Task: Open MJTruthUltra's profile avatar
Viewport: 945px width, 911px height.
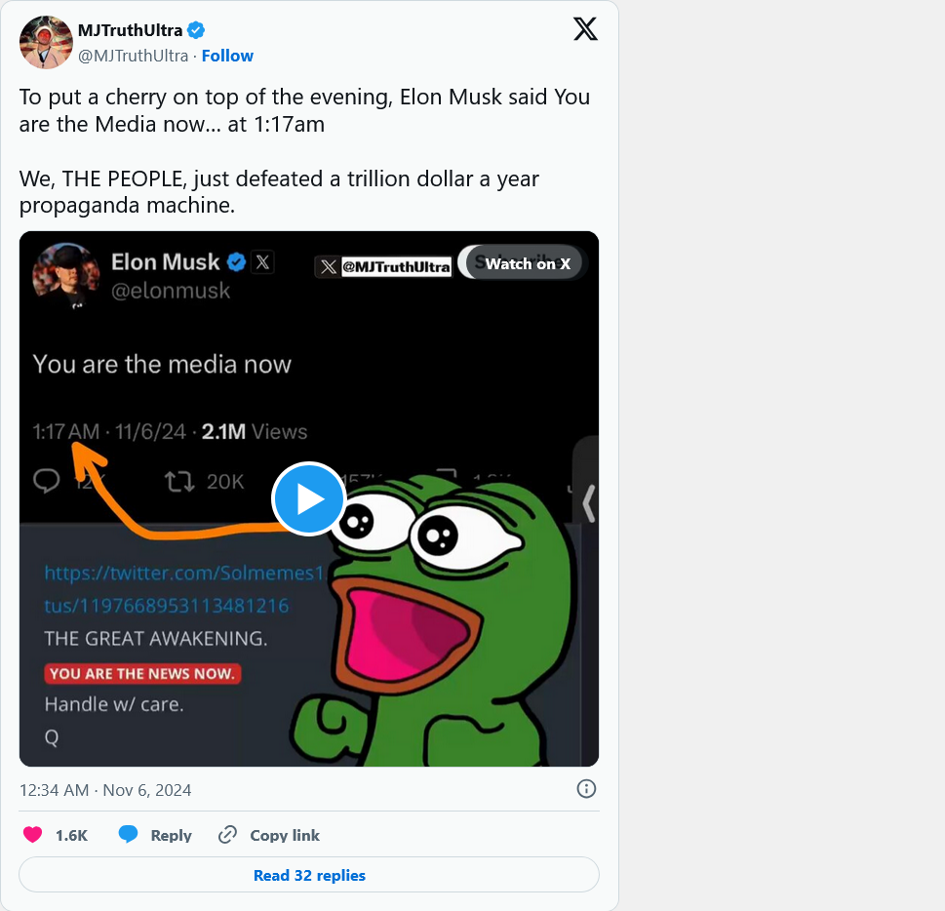Action: pos(46,42)
